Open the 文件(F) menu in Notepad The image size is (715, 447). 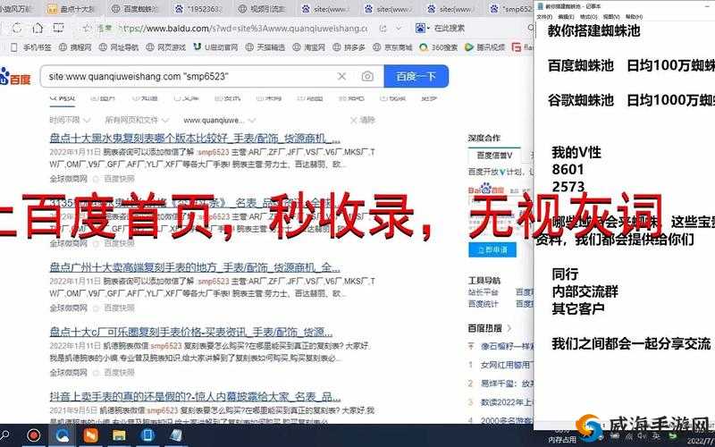[x=544, y=16]
